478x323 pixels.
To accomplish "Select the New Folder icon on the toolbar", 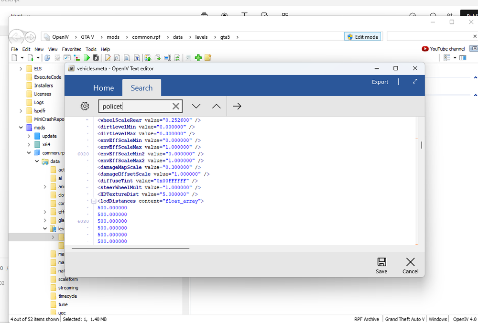I will pyautogui.click(x=207, y=57).
